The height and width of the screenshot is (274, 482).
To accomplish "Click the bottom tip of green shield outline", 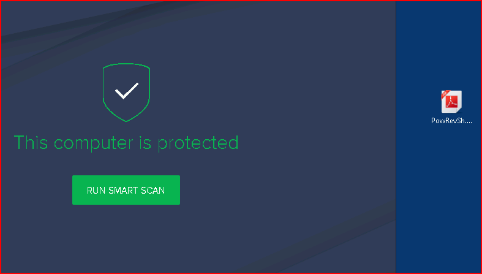I will click(x=126, y=120).
